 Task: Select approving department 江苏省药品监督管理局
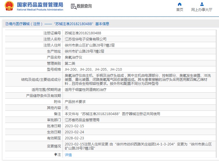coord(82,120)
